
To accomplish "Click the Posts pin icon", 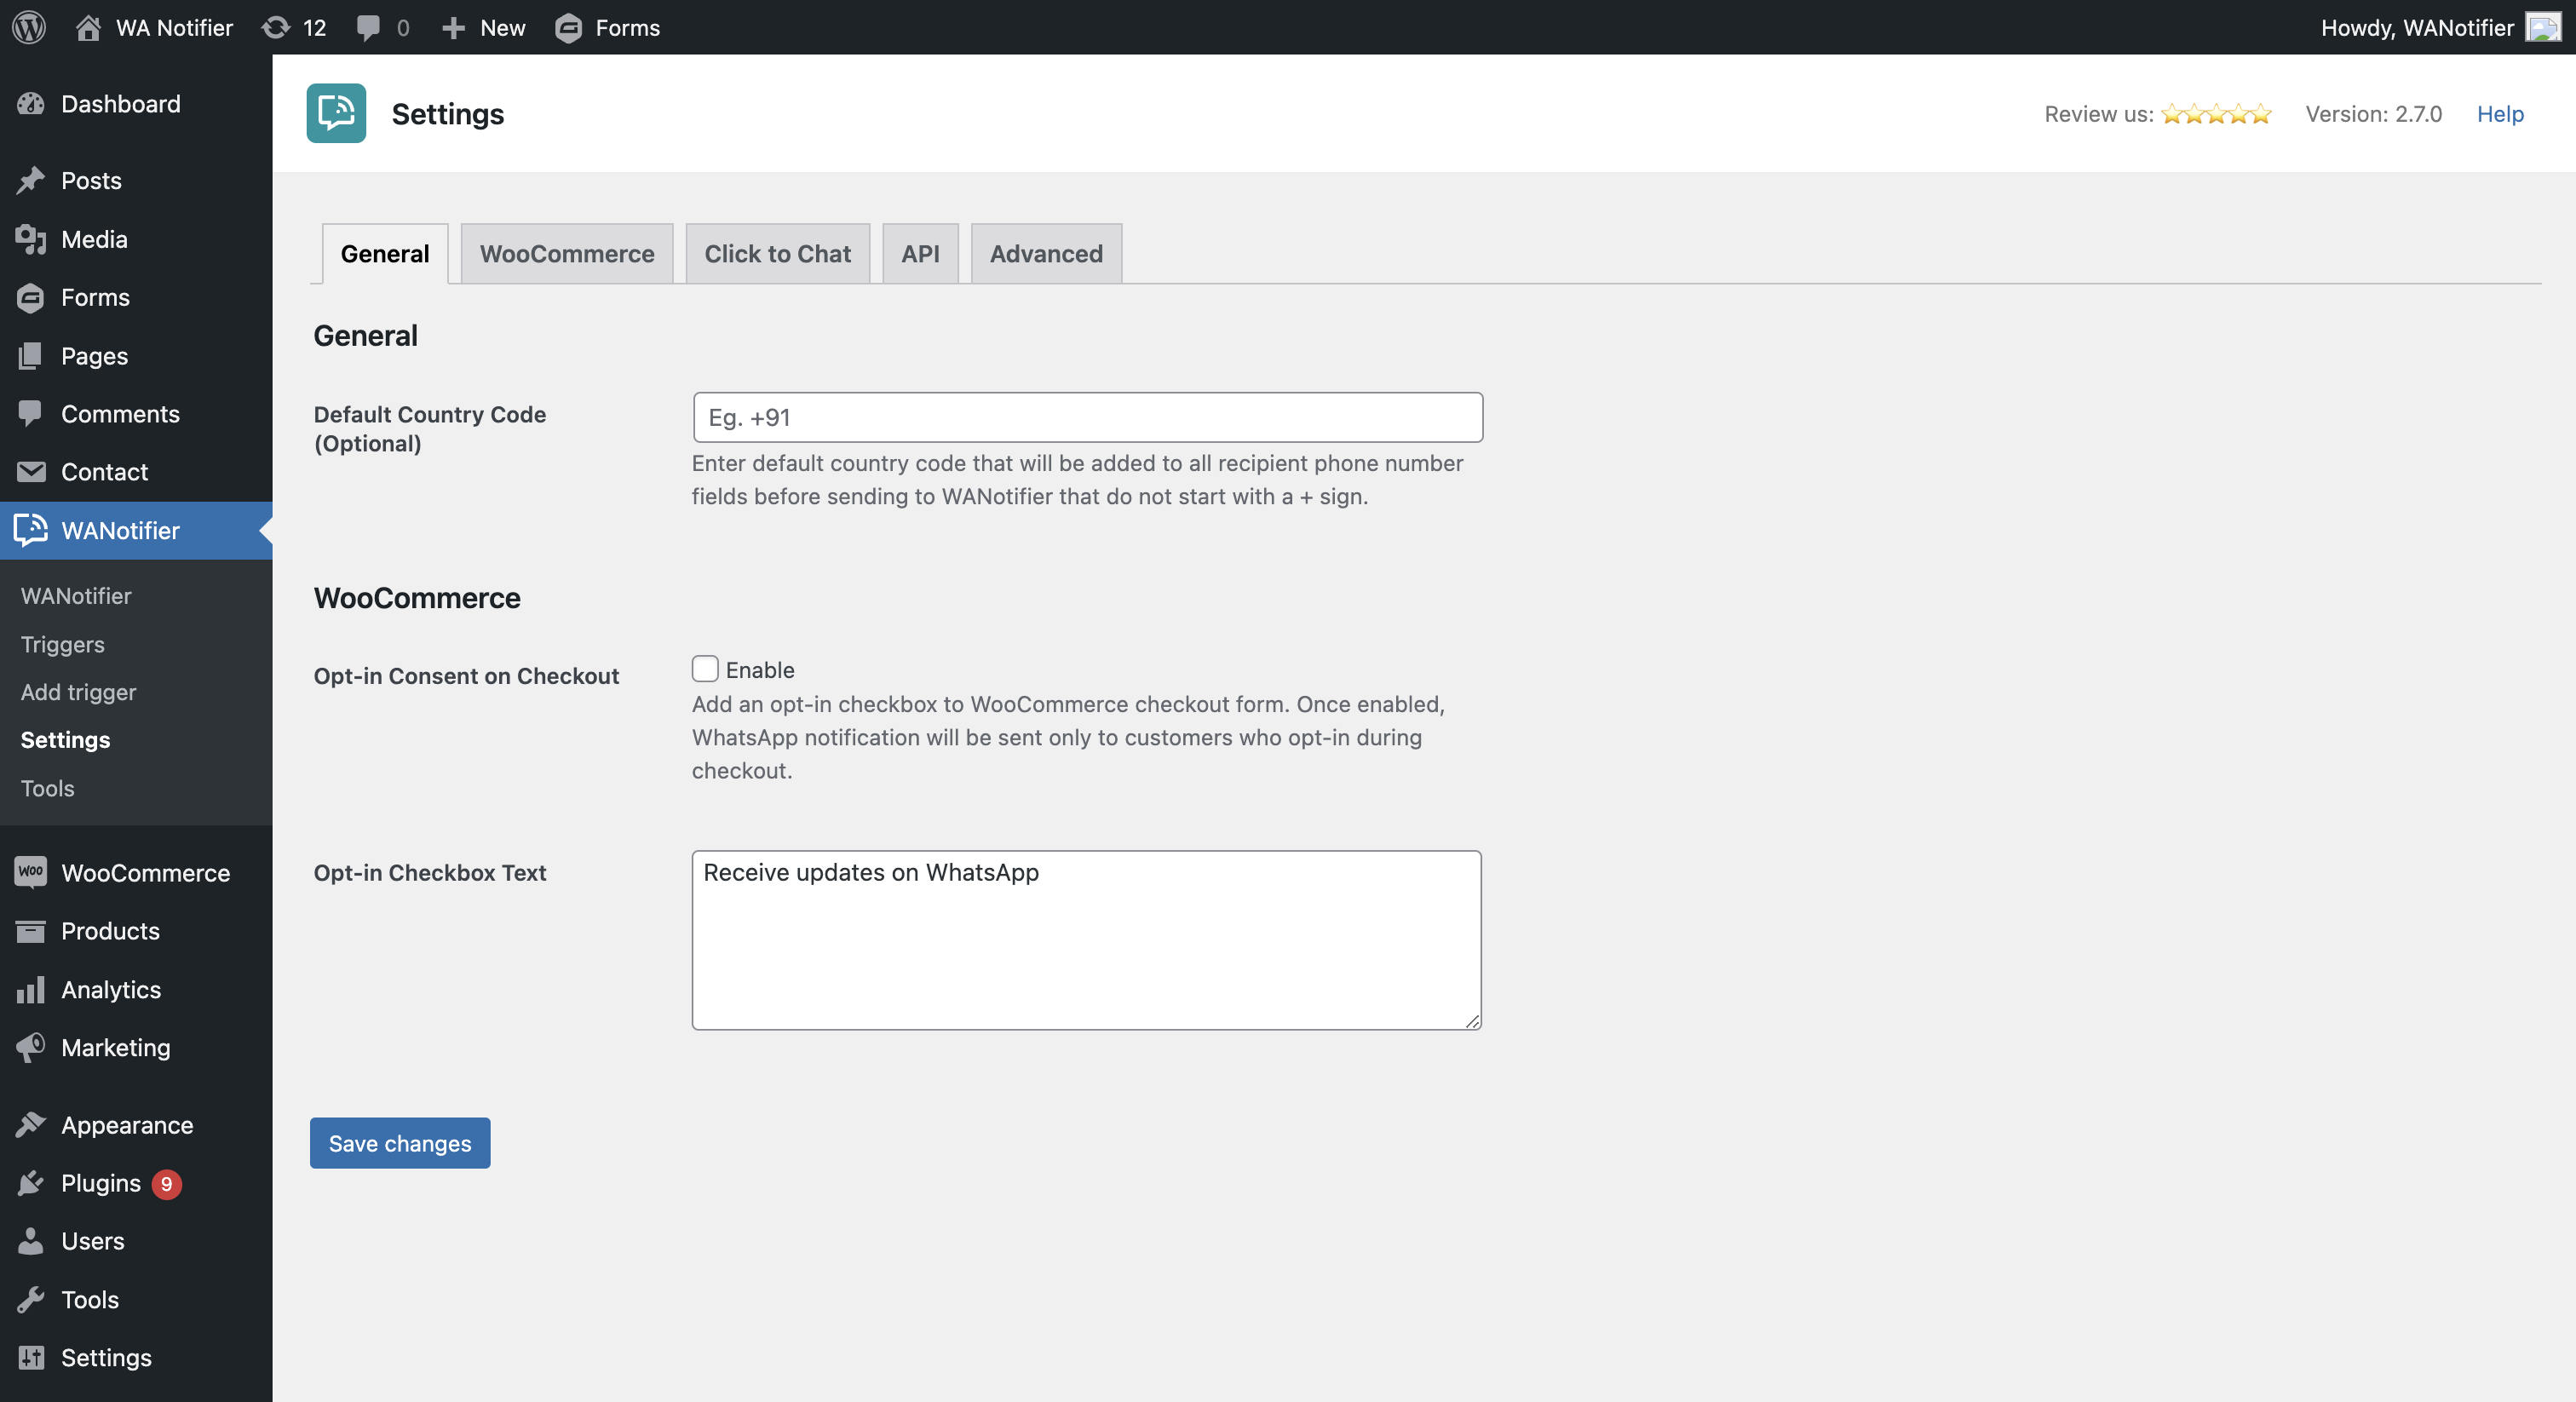I will click(x=31, y=180).
